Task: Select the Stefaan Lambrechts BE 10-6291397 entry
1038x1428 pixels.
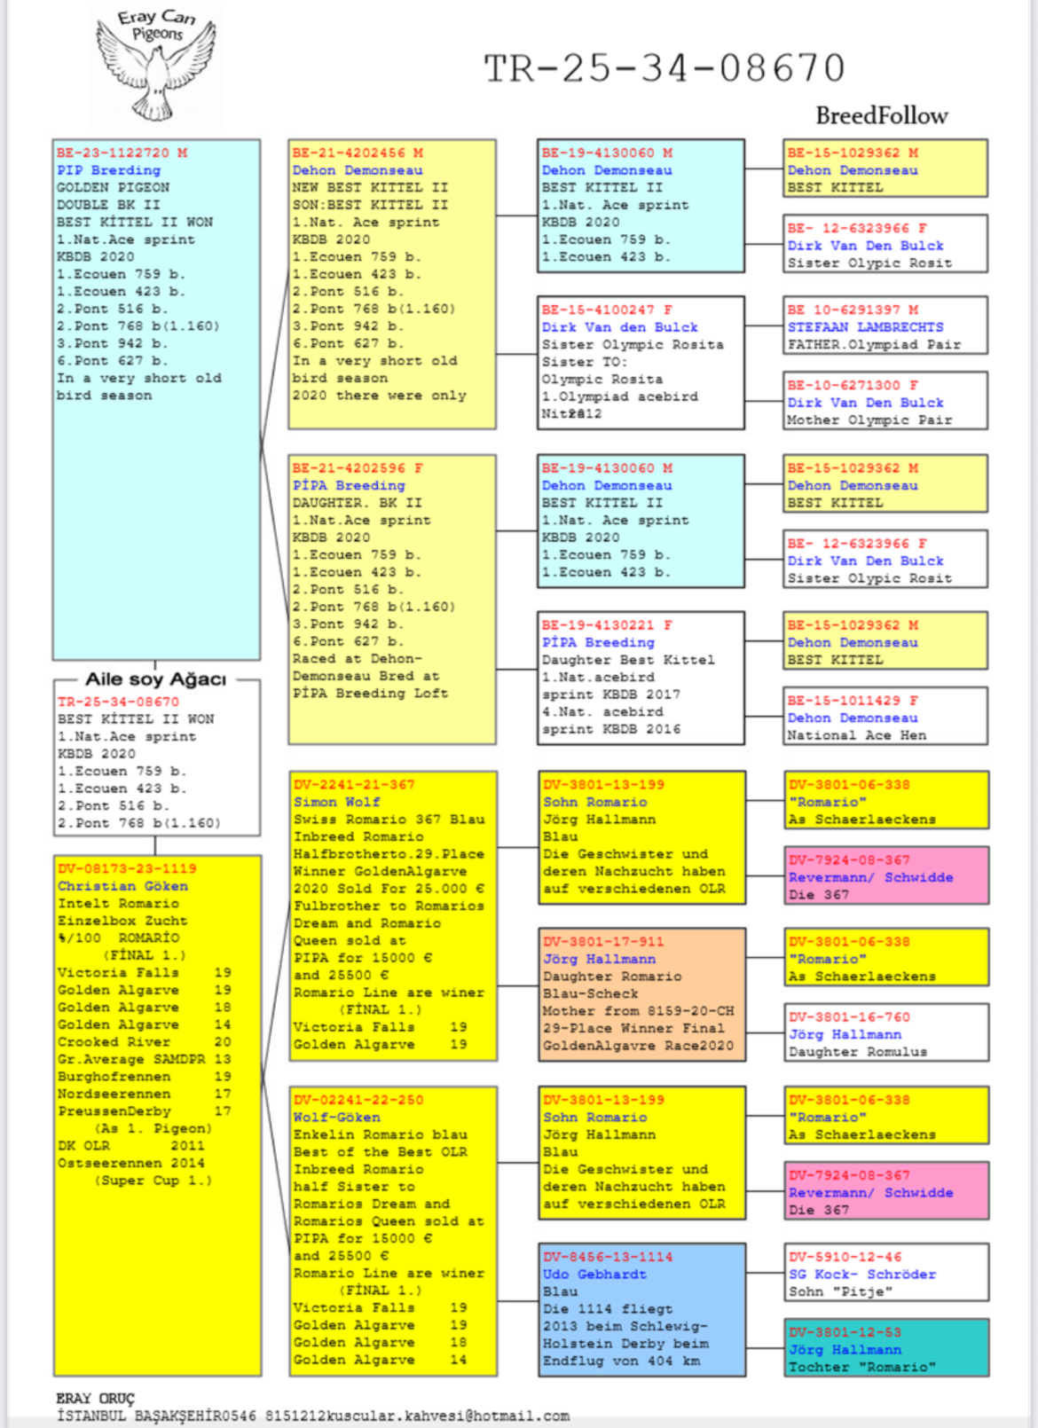Action: pos(885,326)
